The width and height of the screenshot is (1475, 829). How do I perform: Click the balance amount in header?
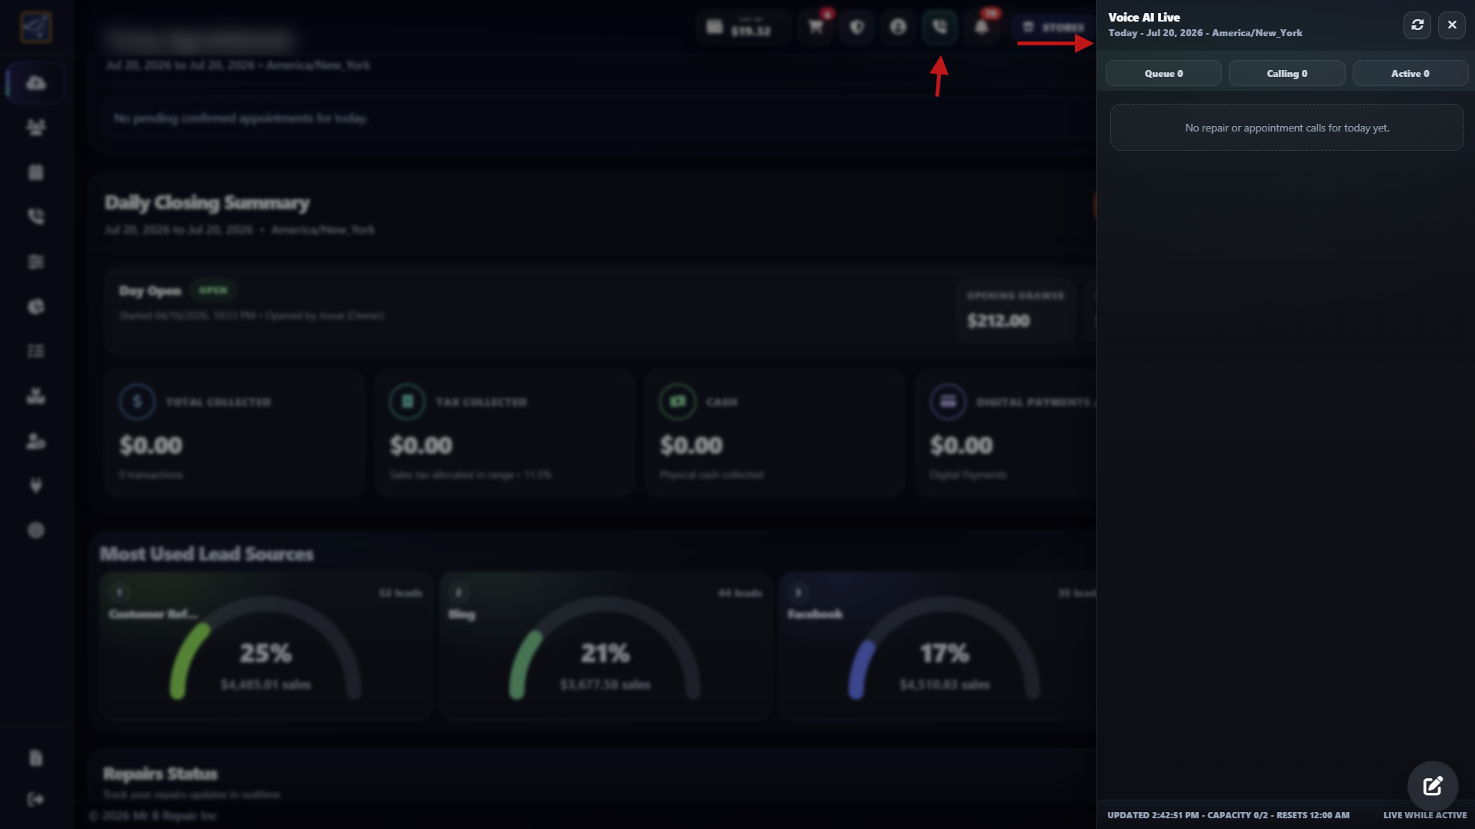pos(750,32)
